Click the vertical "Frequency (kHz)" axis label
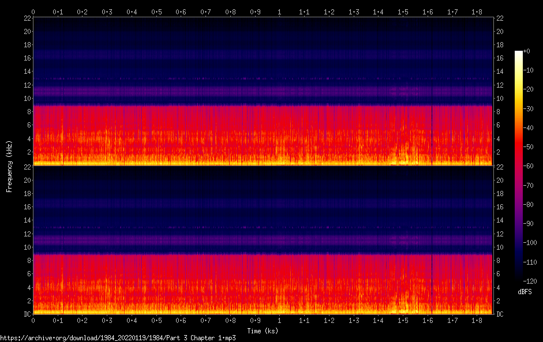 tap(9, 166)
